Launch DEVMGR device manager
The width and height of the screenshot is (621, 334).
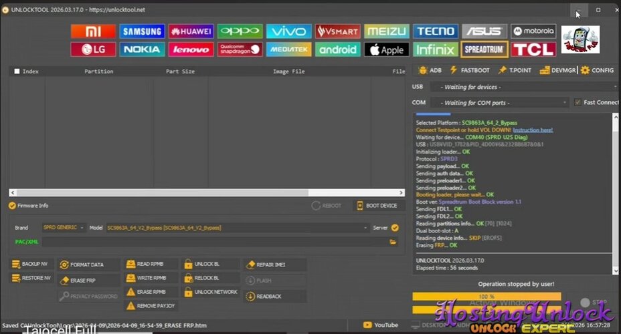[x=557, y=70]
